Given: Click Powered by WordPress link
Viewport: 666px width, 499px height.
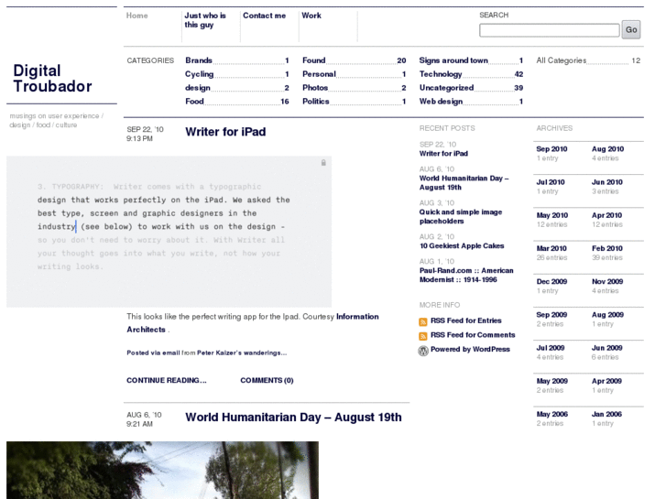Looking at the screenshot, I should (x=470, y=349).
